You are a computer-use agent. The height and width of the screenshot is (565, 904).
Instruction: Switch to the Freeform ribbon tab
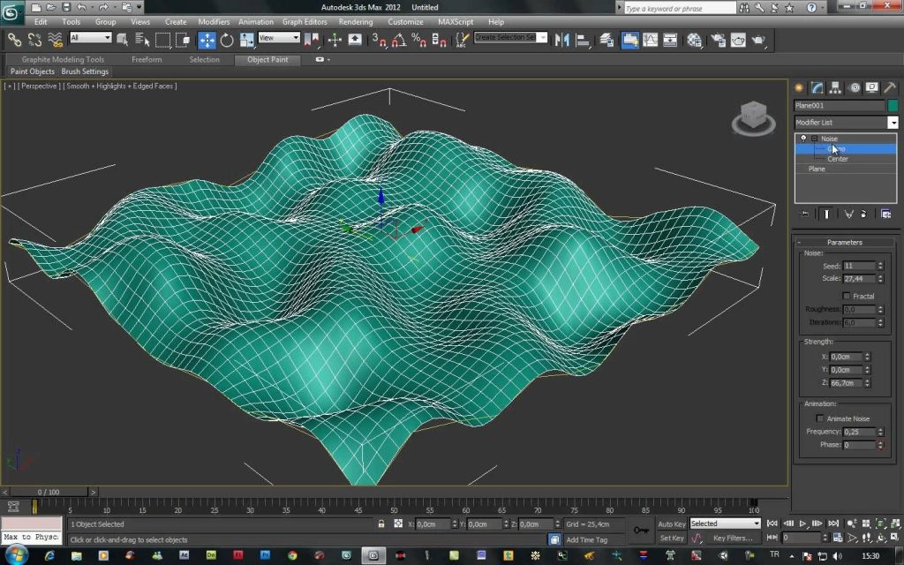(147, 60)
